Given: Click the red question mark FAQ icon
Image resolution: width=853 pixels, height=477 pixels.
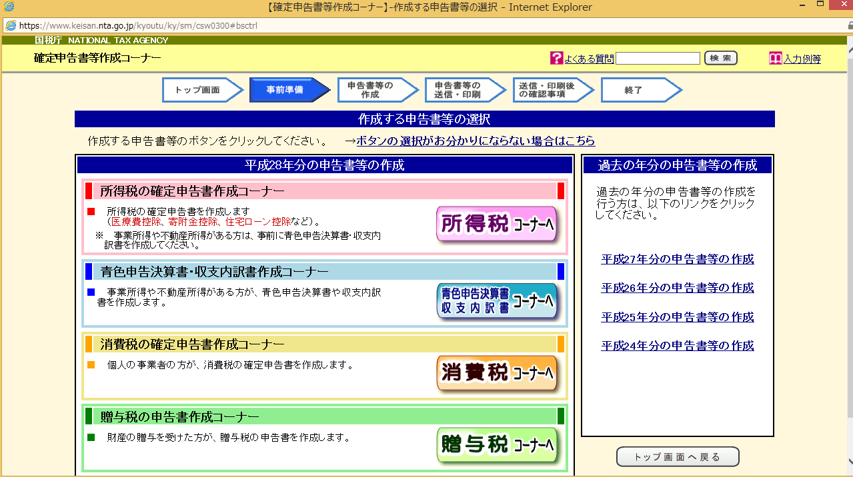Looking at the screenshot, I should point(557,58).
